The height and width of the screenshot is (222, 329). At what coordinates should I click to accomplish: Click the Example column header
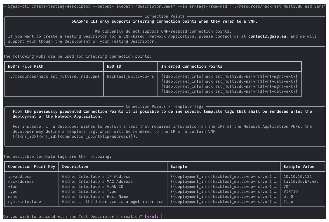coord(179,166)
